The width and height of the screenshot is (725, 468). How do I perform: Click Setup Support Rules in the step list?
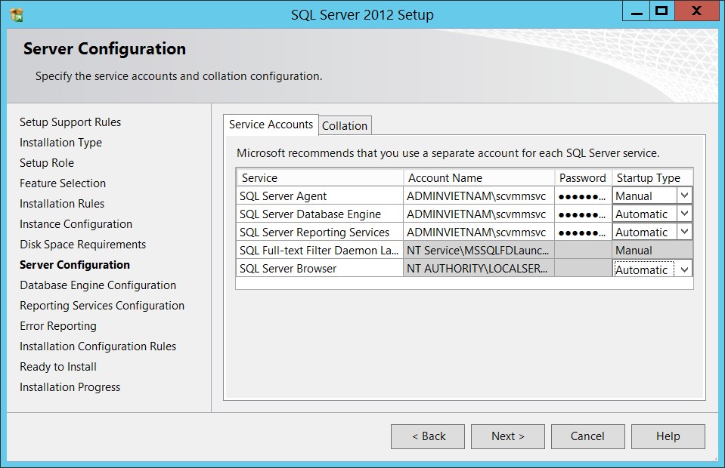[x=70, y=122]
